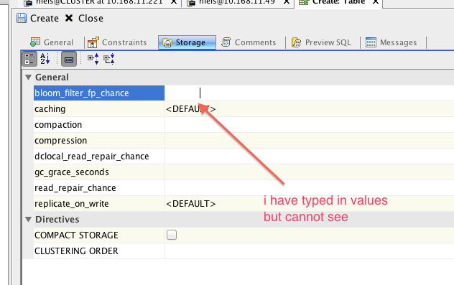454x285 pixels.
Task: Toggle categorized view icon in property toolbar
Action: [29, 59]
